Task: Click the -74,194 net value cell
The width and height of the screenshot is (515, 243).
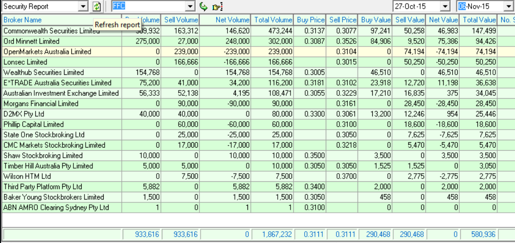Action: coord(443,51)
